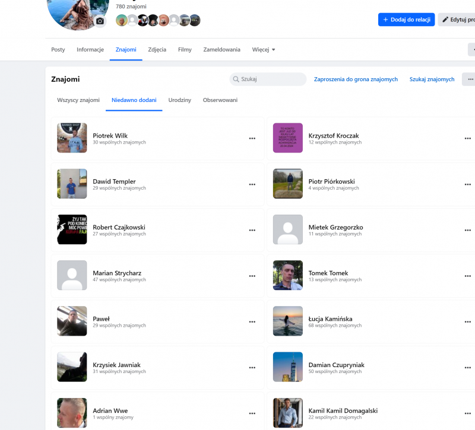Open options menu for Dawid Templer
The height and width of the screenshot is (430, 475).
(x=252, y=184)
